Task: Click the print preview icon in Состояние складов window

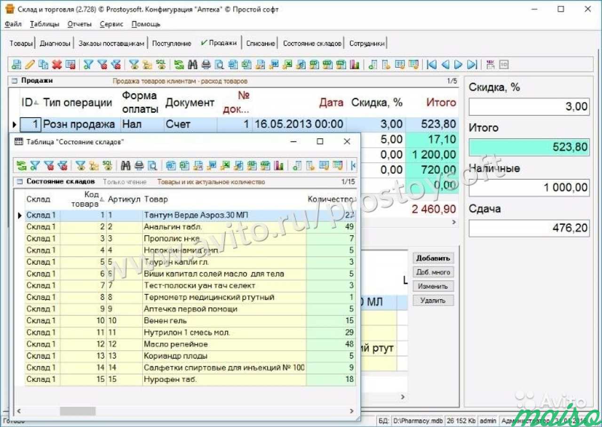Action: click(152, 165)
